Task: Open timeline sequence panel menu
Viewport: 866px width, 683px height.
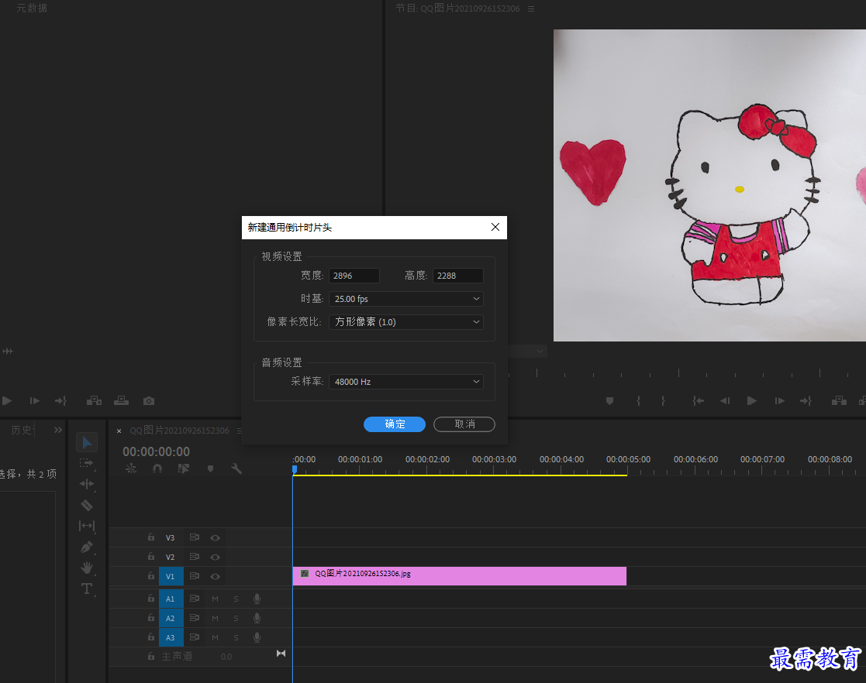Action: coord(239,431)
